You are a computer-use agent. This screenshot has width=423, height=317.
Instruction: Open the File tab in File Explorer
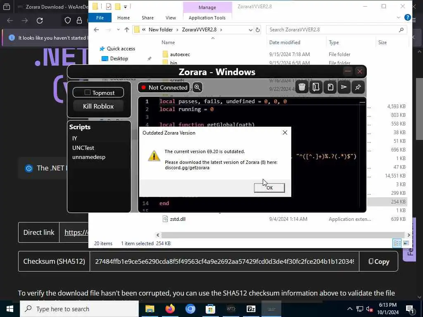100,18
